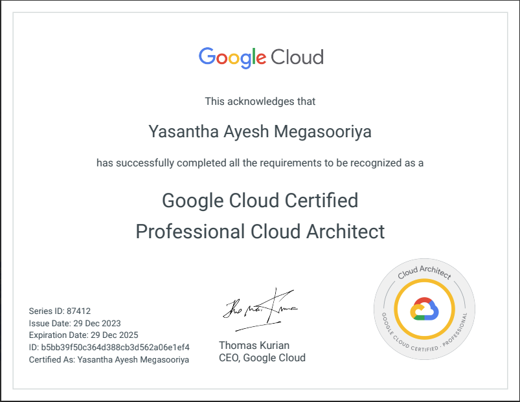This screenshot has height=402, width=520.
Task: Select the Cloud Architect certification badge
Action: (x=425, y=309)
